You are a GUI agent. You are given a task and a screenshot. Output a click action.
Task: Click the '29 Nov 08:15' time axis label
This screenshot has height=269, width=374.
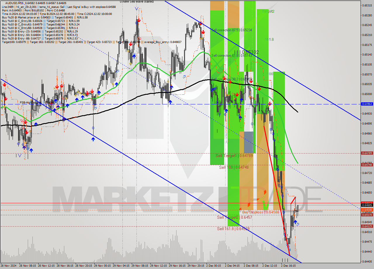click(140, 266)
